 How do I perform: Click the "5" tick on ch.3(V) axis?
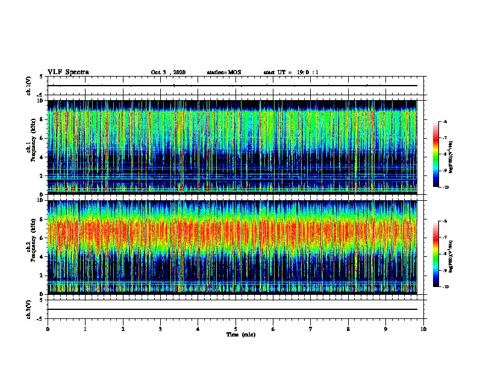(42, 300)
